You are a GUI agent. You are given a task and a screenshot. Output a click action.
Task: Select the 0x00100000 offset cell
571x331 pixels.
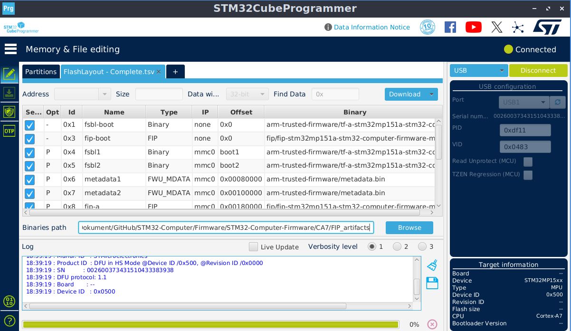pyautogui.click(x=241, y=193)
